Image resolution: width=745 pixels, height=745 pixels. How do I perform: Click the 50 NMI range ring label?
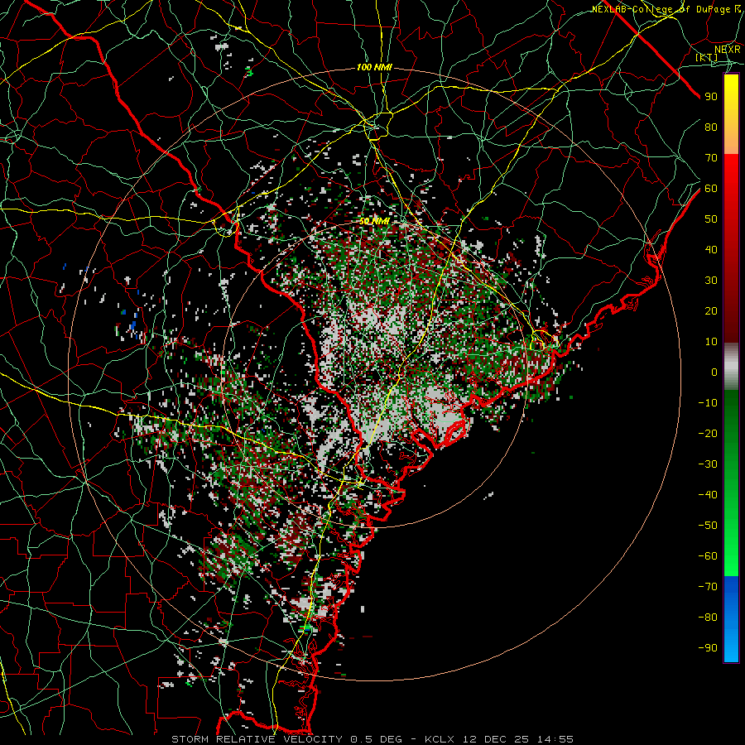374,221
